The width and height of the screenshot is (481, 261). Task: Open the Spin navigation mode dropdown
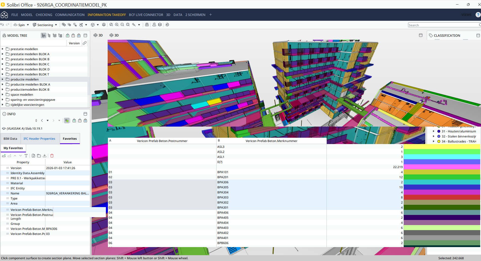(28, 25)
